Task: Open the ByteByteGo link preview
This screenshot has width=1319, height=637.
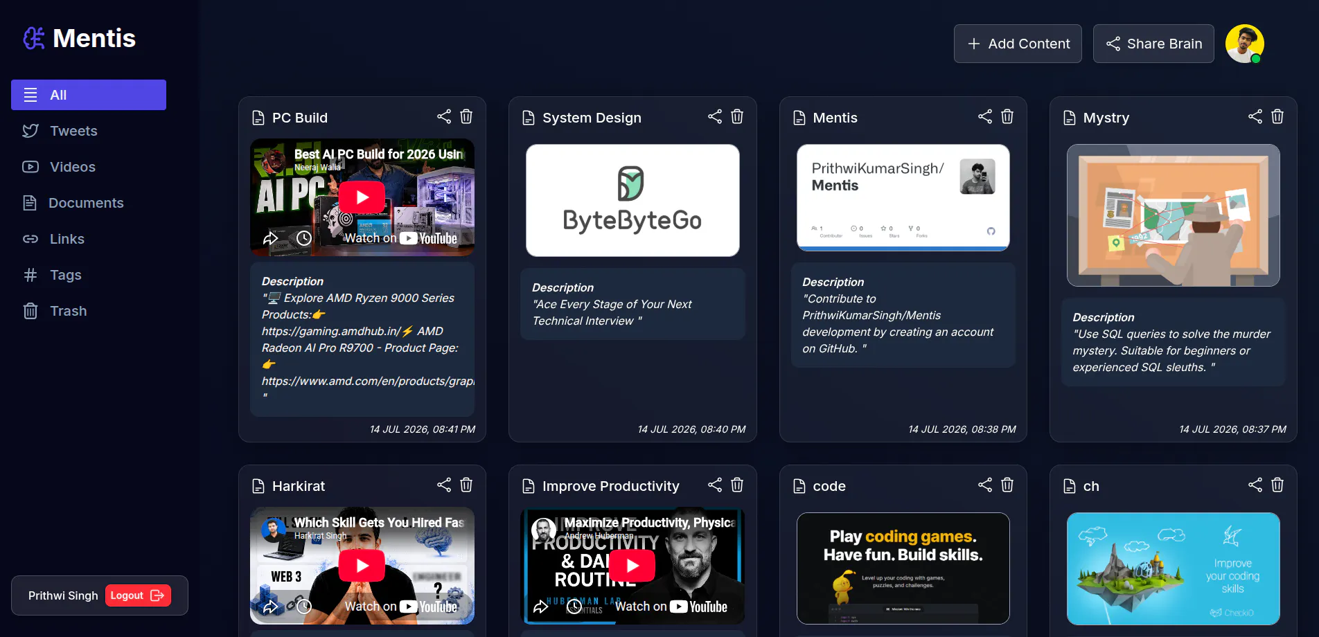Action: click(632, 200)
